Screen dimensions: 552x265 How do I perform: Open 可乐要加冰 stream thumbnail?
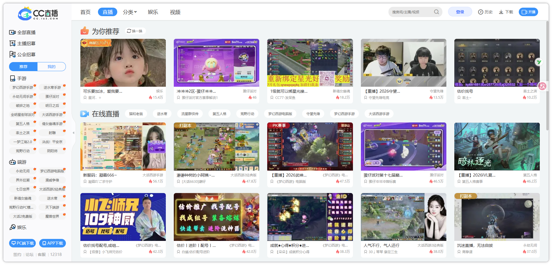coord(123,63)
